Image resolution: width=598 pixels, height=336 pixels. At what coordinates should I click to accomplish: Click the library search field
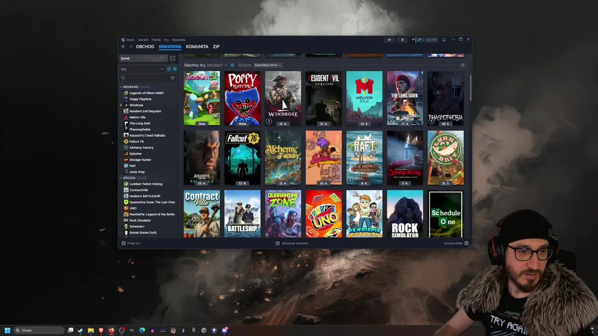(x=145, y=78)
